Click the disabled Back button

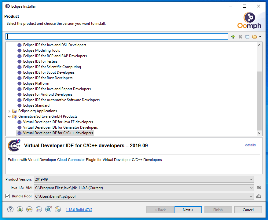tap(160, 210)
